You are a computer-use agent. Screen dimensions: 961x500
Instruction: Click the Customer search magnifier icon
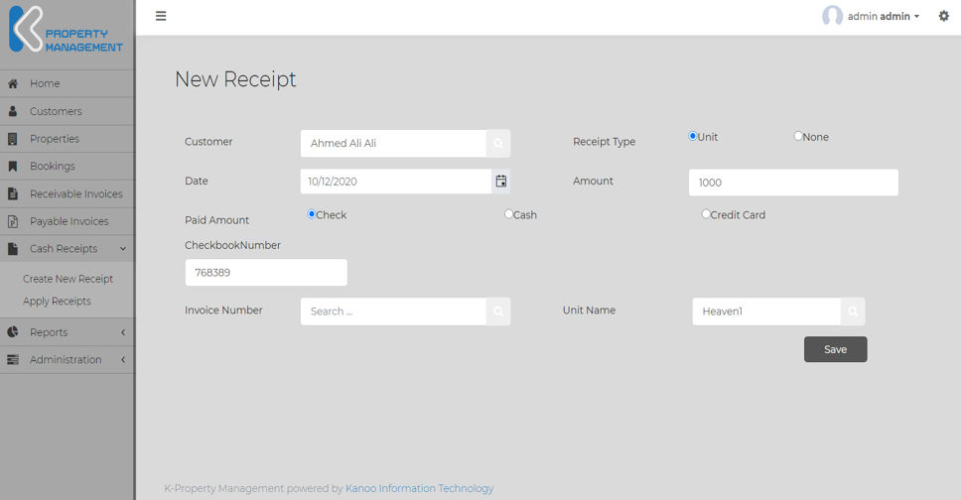pos(498,143)
